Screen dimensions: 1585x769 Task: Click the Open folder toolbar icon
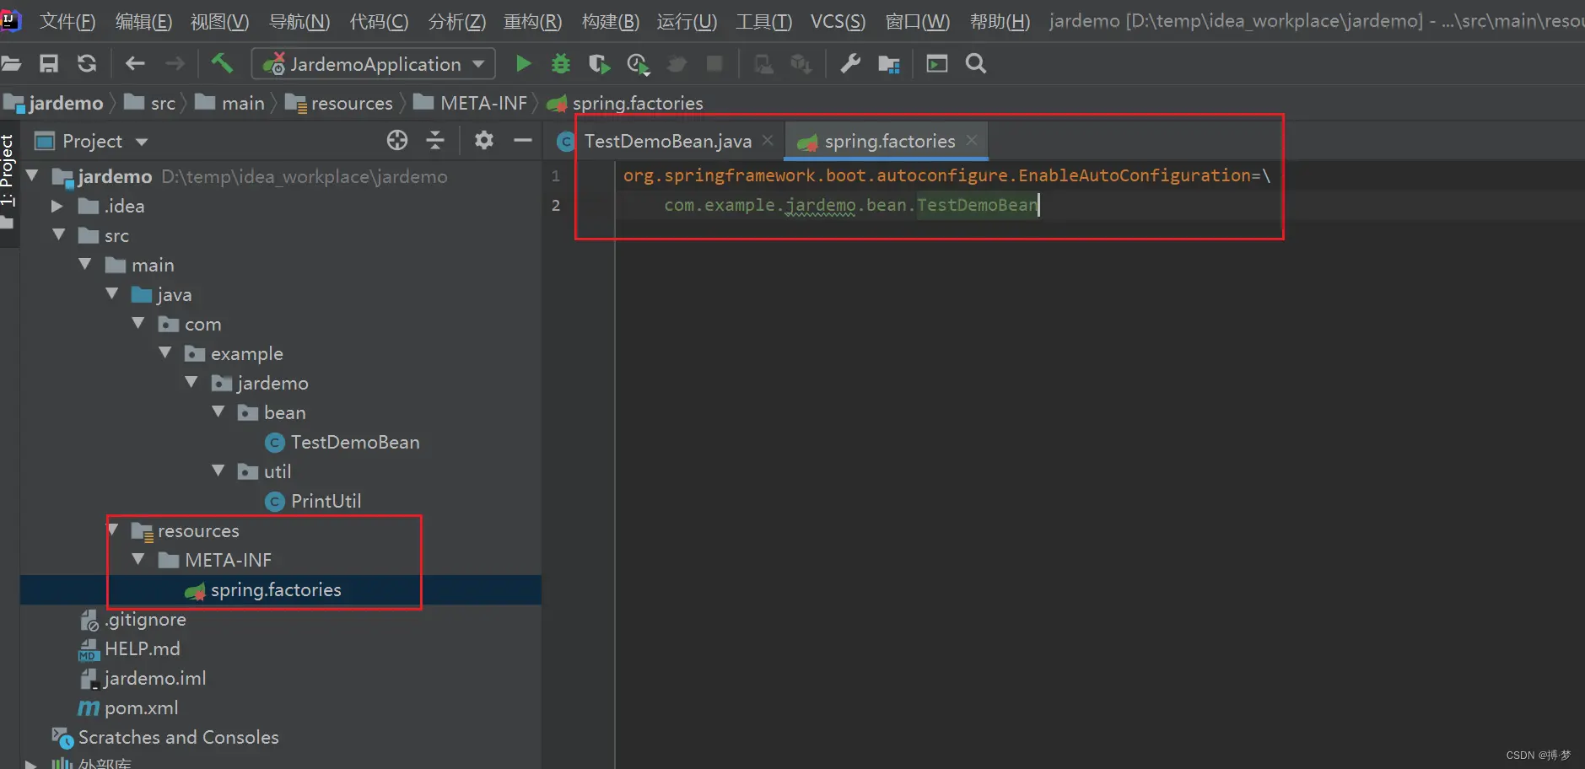pos(10,63)
